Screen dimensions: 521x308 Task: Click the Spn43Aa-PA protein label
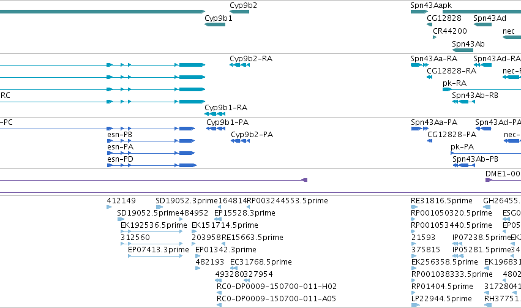pyautogui.click(x=434, y=122)
